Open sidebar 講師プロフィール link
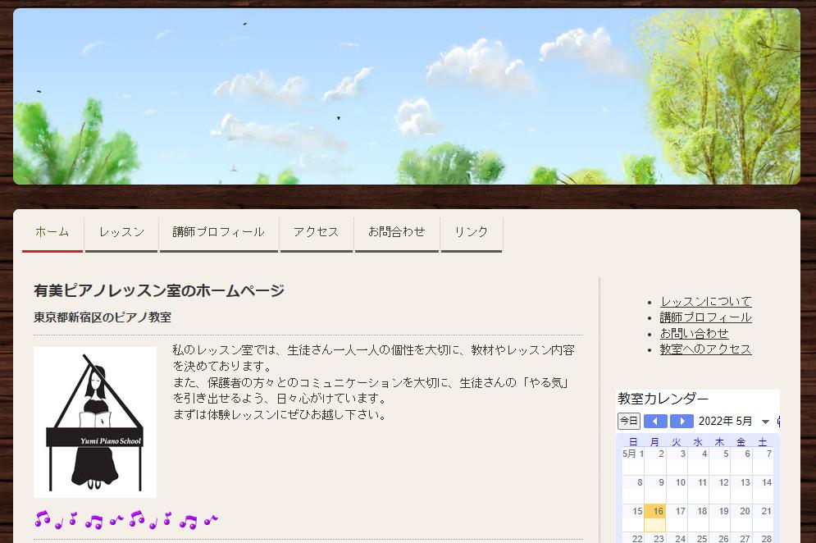 click(705, 317)
